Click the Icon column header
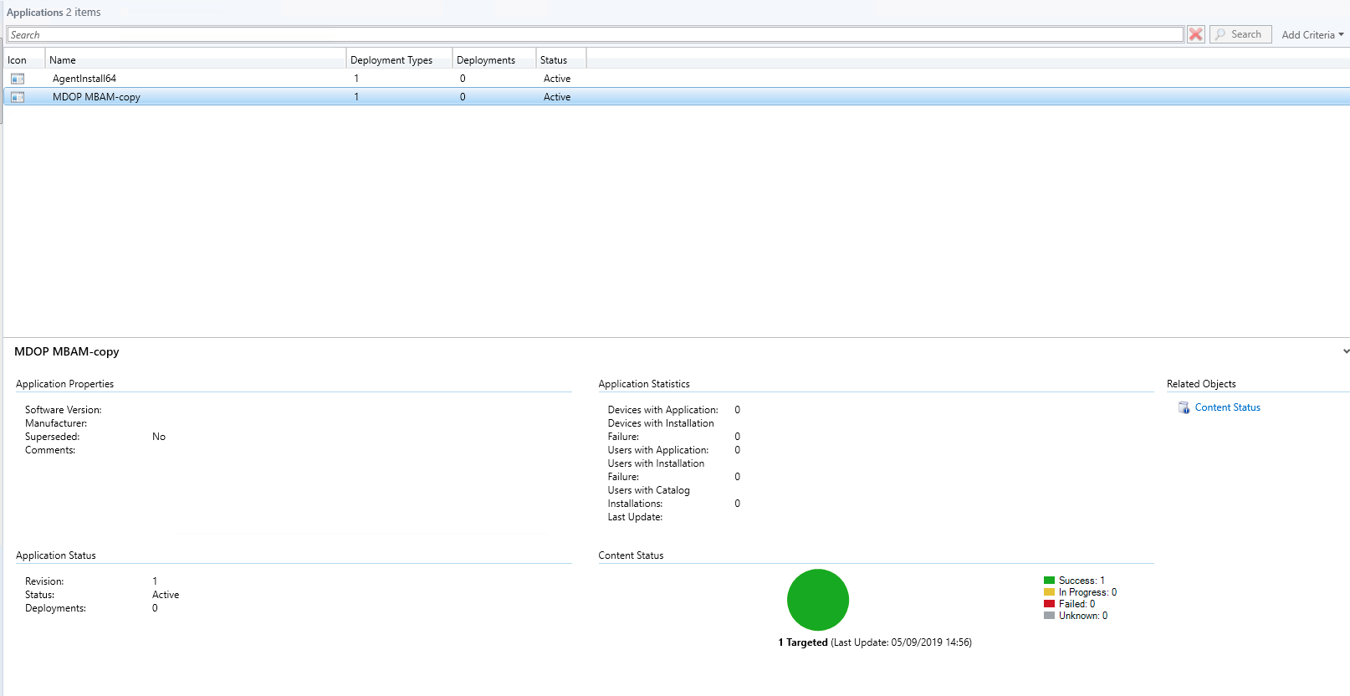Viewport: 1350px width, 696px height. 23,60
